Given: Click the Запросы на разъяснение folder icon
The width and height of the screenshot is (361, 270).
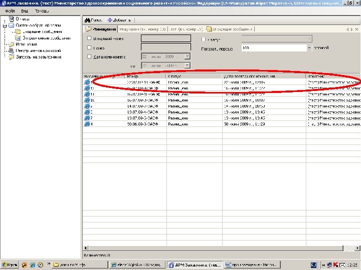Looking at the screenshot, I should 11,57.
